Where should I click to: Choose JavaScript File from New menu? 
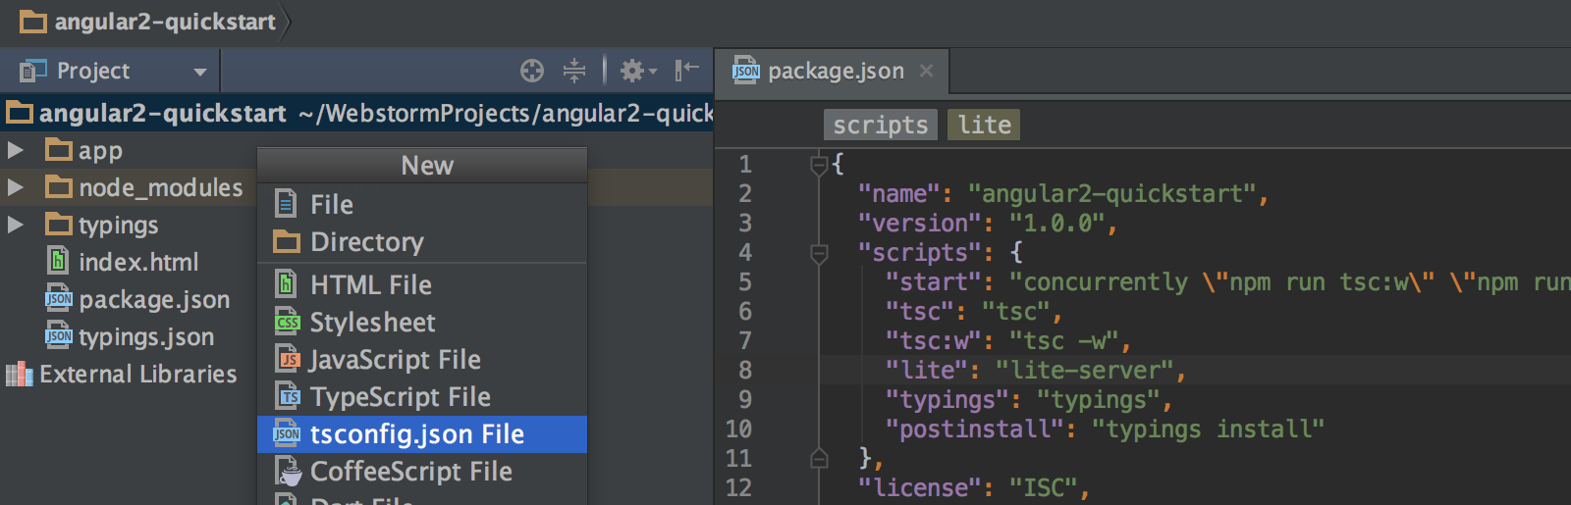click(x=422, y=359)
